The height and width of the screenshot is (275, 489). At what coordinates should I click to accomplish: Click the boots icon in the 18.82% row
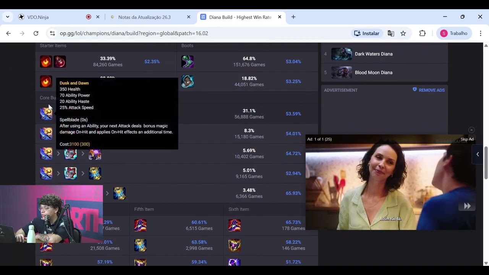point(187,81)
